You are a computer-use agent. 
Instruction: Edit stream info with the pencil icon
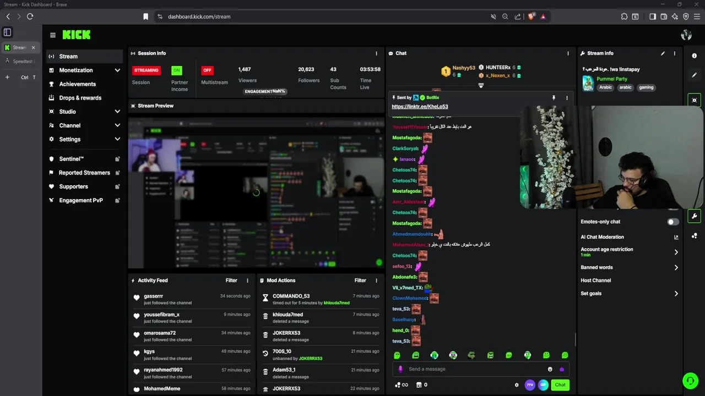click(663, 53)
